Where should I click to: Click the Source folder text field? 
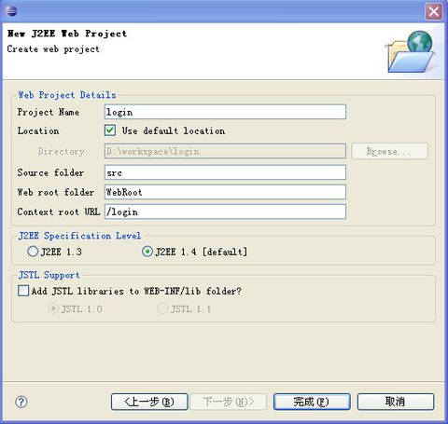pos(225,172)
